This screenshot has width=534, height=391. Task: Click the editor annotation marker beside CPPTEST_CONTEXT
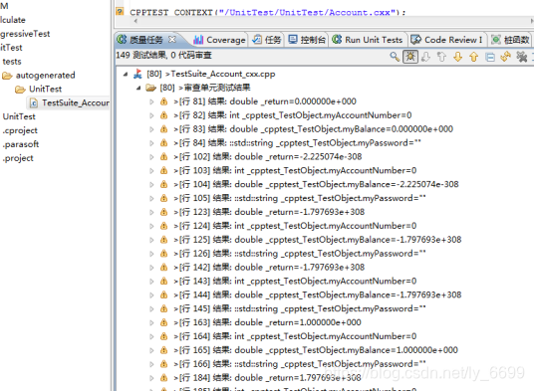(120, 12)
